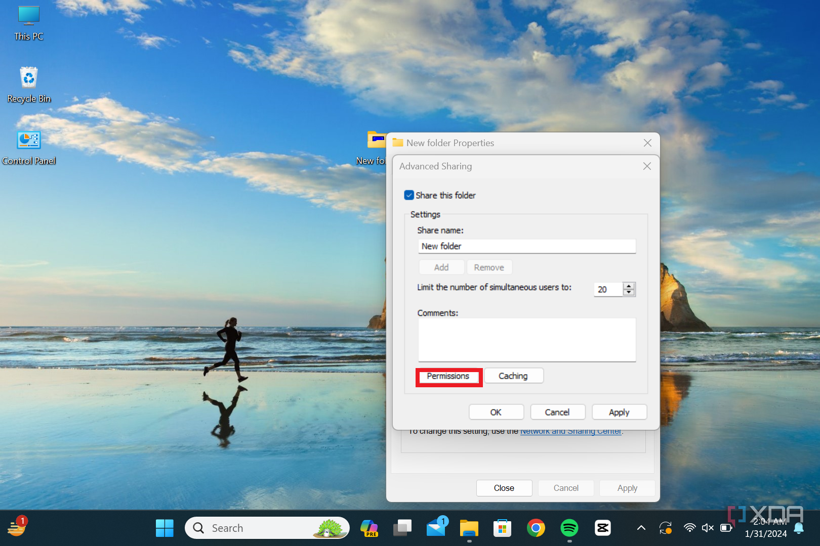Open Copilot preview on the taskbar
Screen dimensions: 820x546
pos(369,527)
